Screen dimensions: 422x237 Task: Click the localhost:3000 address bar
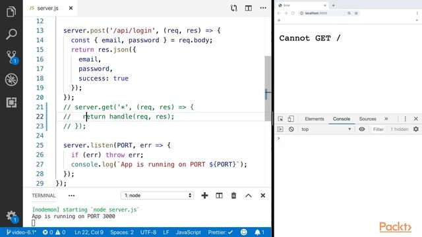tap(324, 13)
